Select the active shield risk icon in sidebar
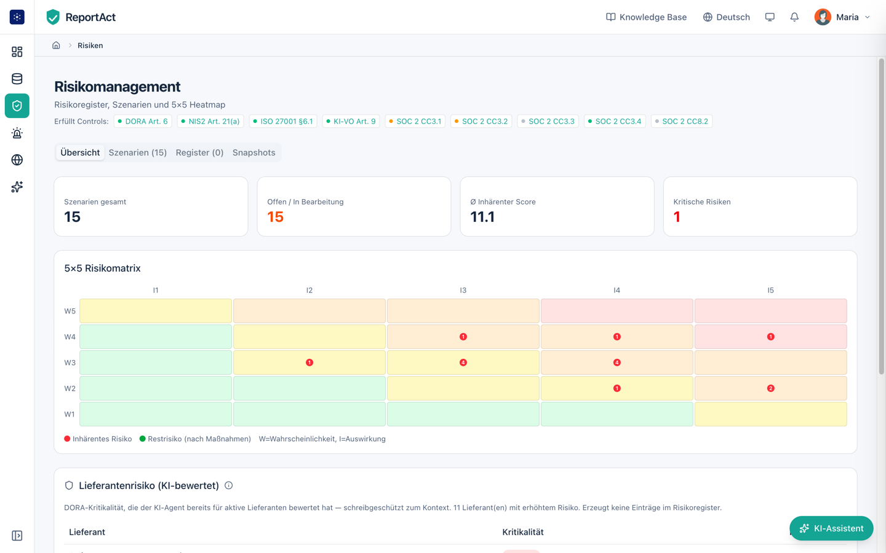The height and width of the screenshot is (553, 886). 17,106
